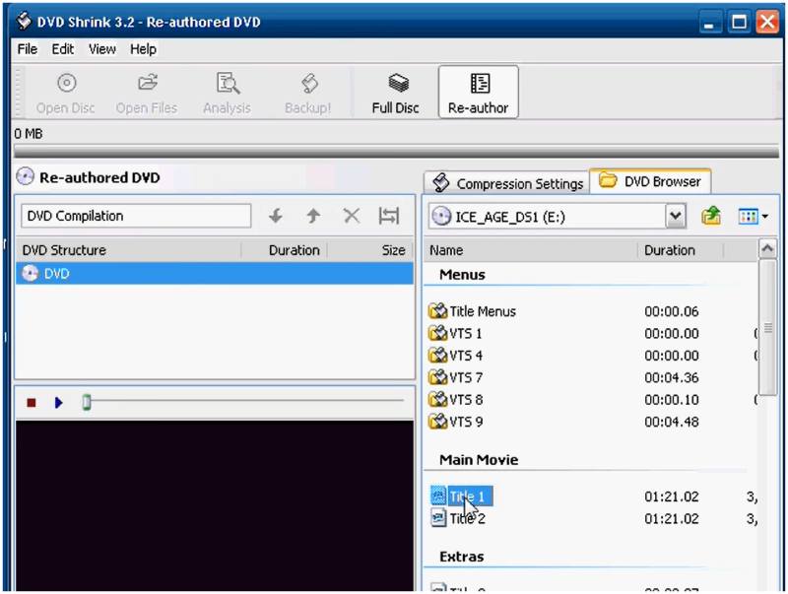This screenshot has height=594, width=788.
Task: Click the preview seek slider handle
Action: click(x=87, y=402)
